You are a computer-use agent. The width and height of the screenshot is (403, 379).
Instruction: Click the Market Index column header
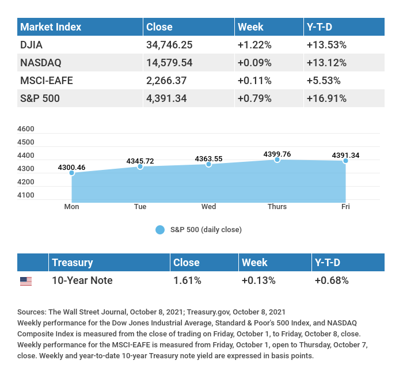[51, 27]
